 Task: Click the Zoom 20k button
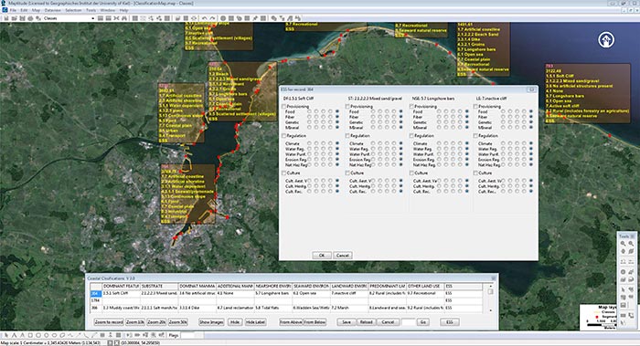point(156,322)
